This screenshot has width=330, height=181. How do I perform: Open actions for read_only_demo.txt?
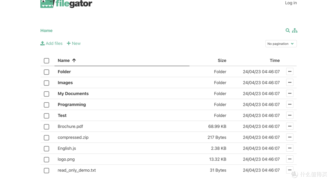pos(289,170)
